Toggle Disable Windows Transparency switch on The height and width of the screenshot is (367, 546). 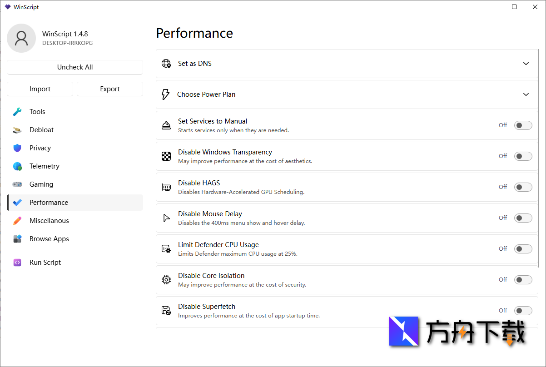click(523, 156)
